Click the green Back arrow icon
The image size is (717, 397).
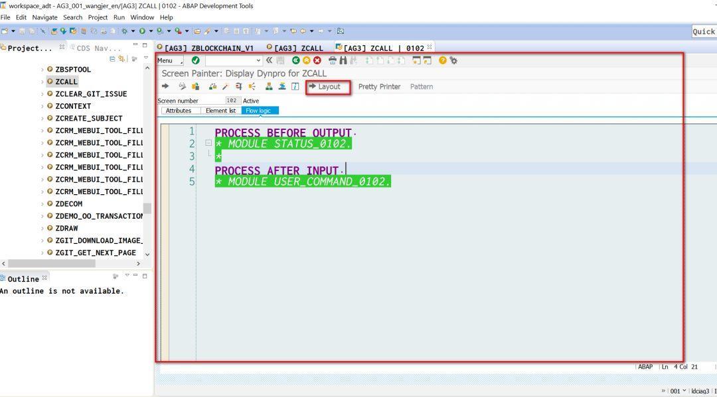(x=296, y=60)
